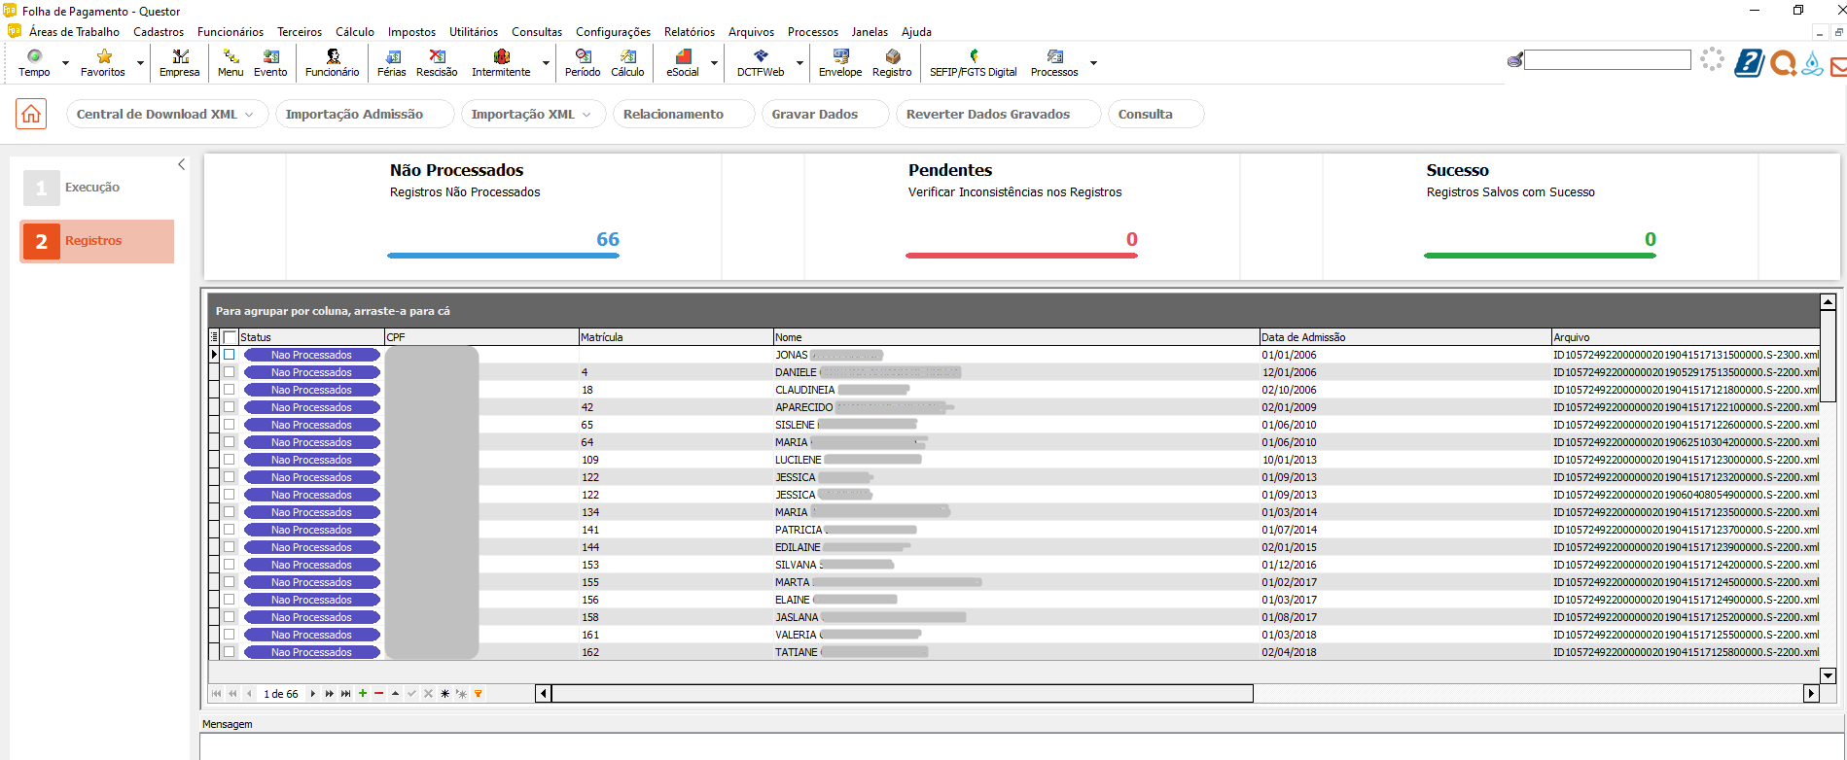1847x760 pixels.
Task: Open the eSocial toolbar icon
Action: coord(683,63)
